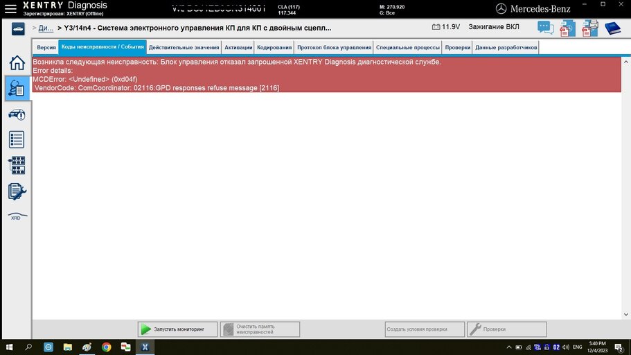Click the Error details: line

click(x=53, y=71)
